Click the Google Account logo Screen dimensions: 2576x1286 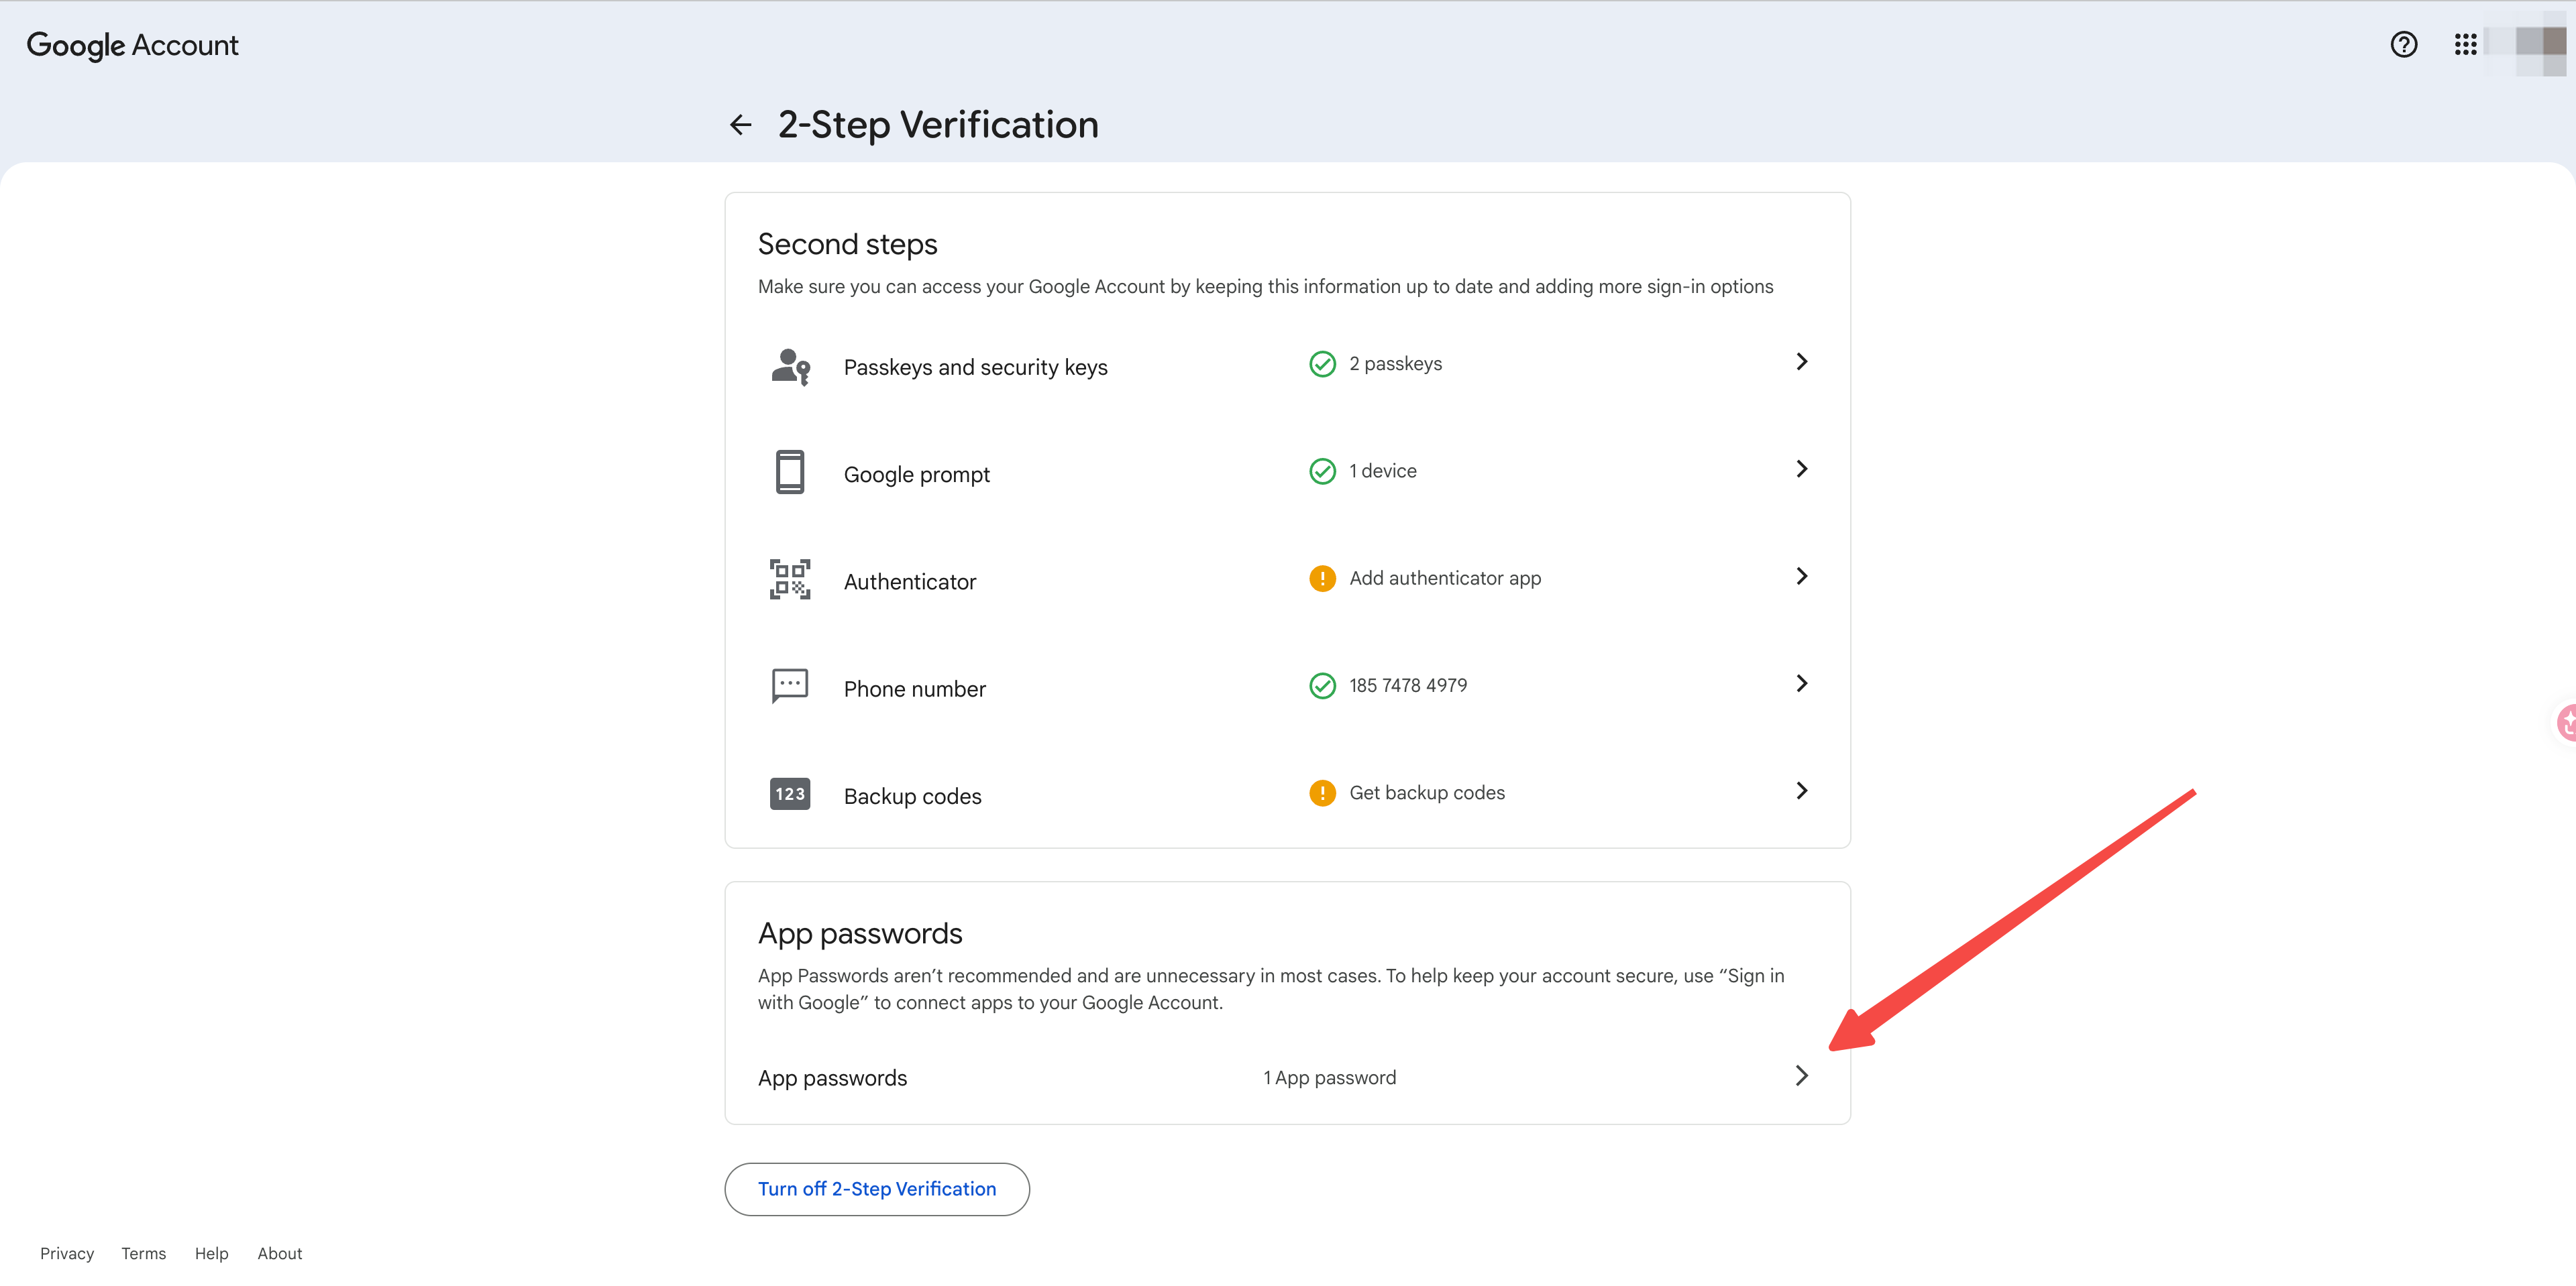pyautogui.click(x=132, y=45)
